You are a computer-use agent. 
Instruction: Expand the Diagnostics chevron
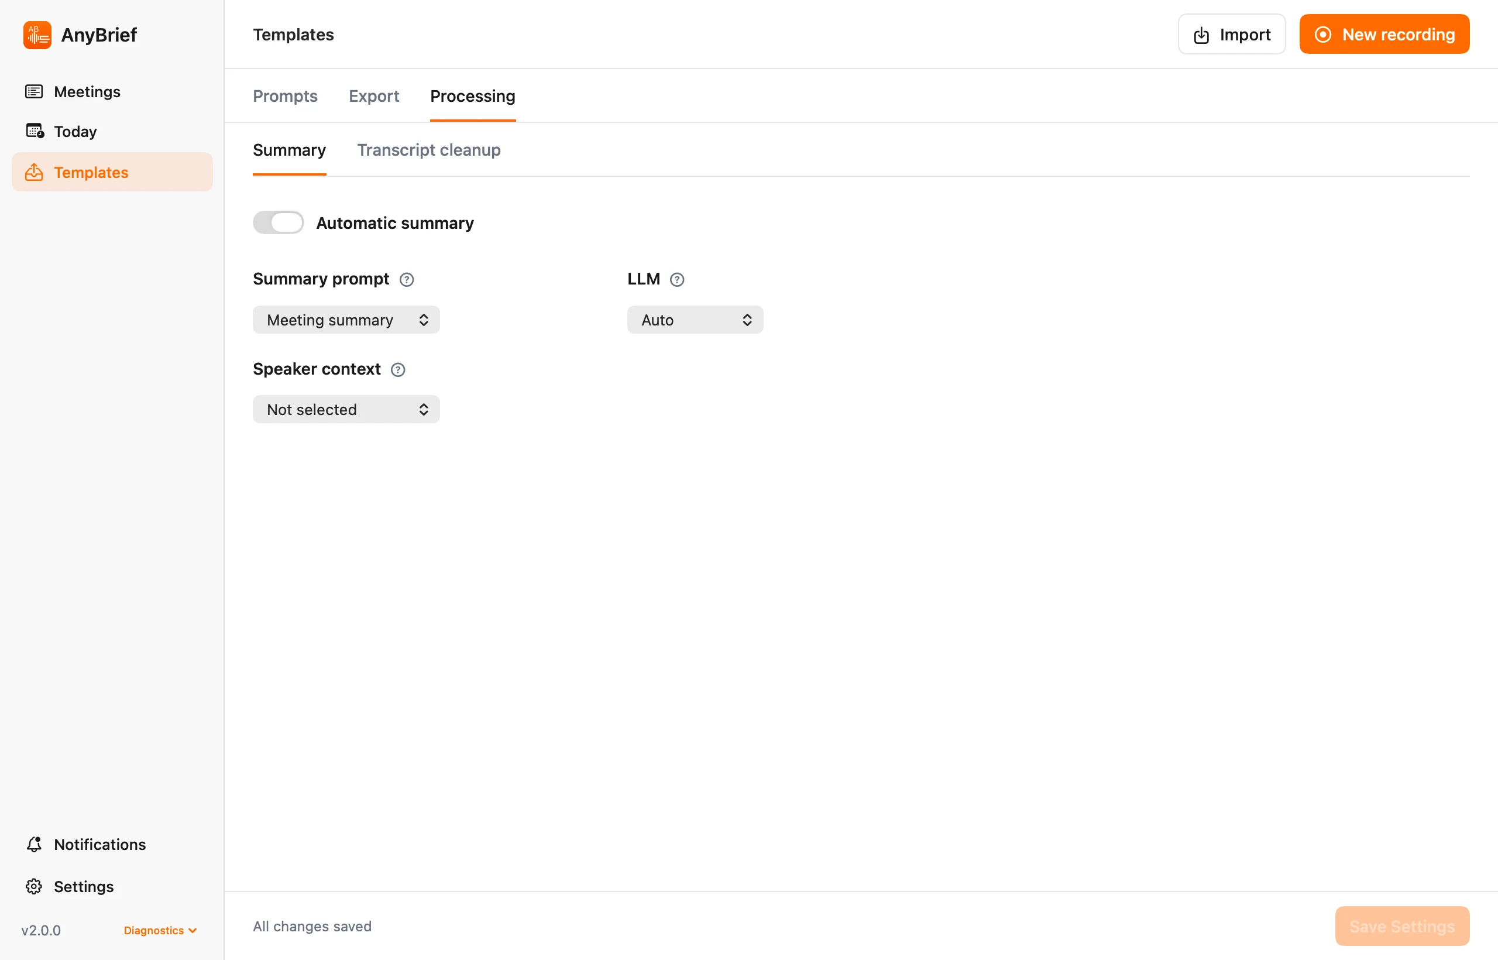[x=193, y=931]
